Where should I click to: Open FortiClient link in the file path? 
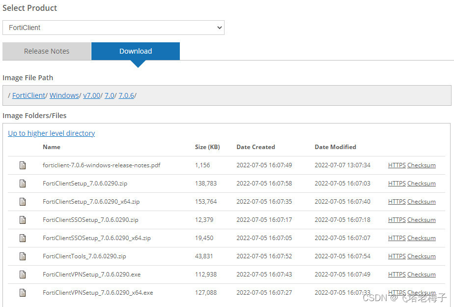tap(28, 95)
